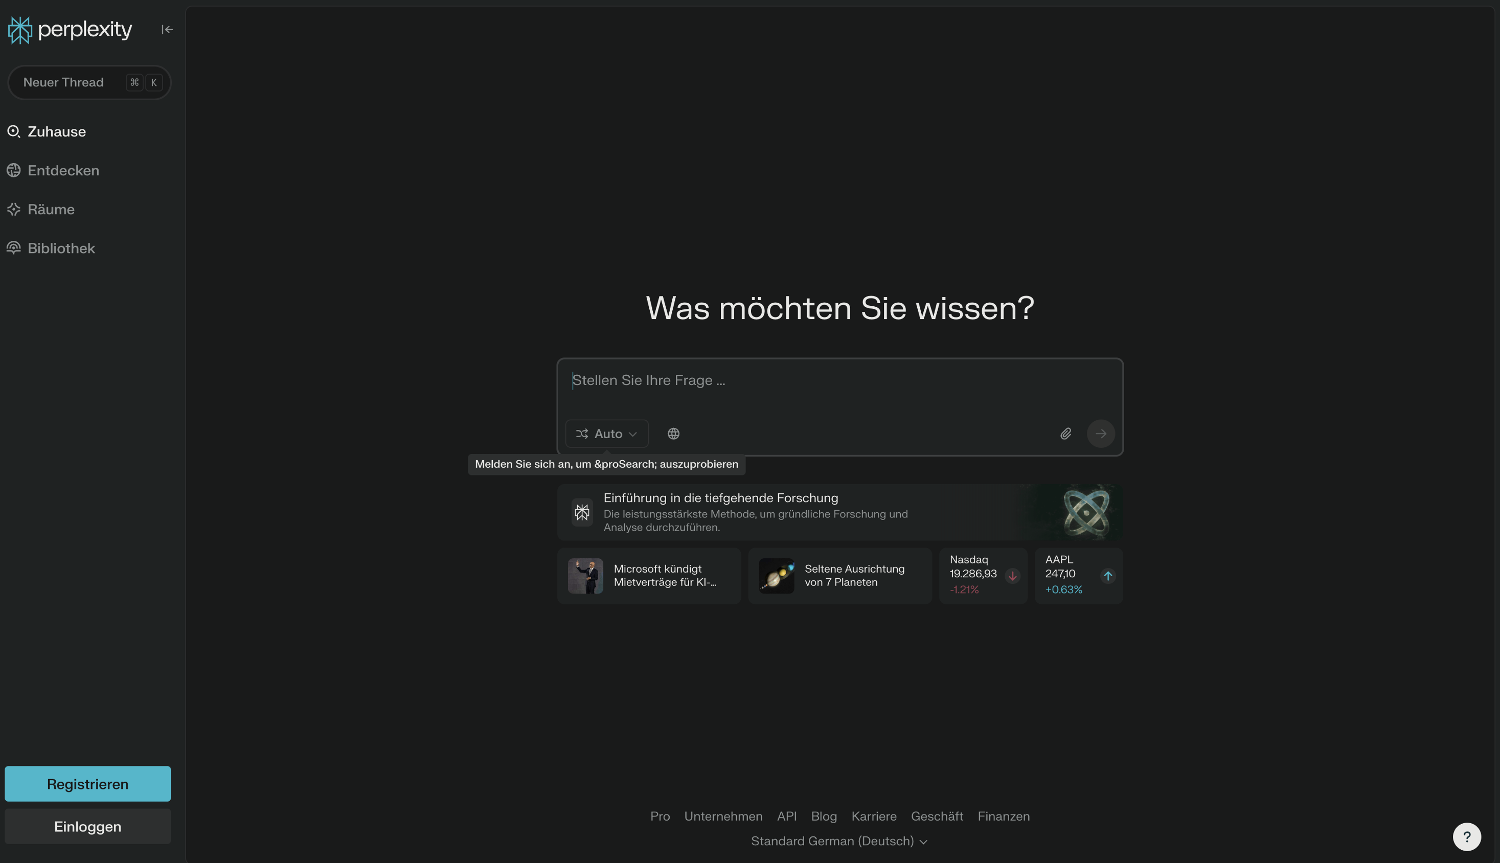Click the Bibliothek fingerprint icon

click(x=14, y=248)
